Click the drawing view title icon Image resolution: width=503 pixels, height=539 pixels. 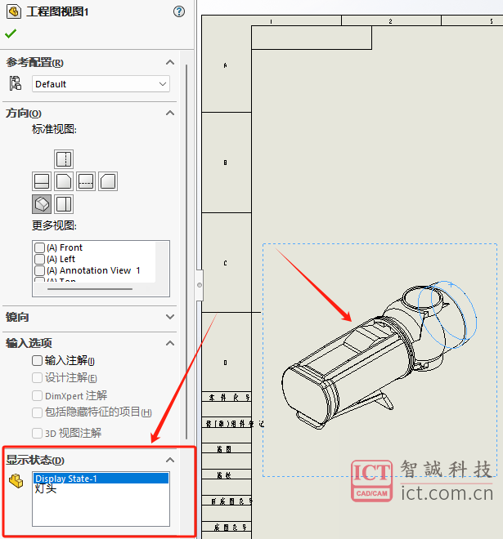pyautogui.click(x=14, y=11)
